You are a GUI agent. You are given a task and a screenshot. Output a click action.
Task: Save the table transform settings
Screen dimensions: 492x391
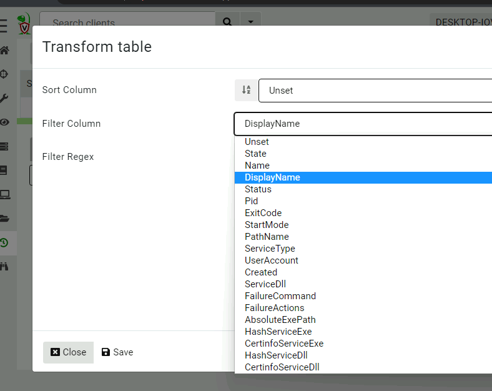pyautogui.click(x=117, y=352)
